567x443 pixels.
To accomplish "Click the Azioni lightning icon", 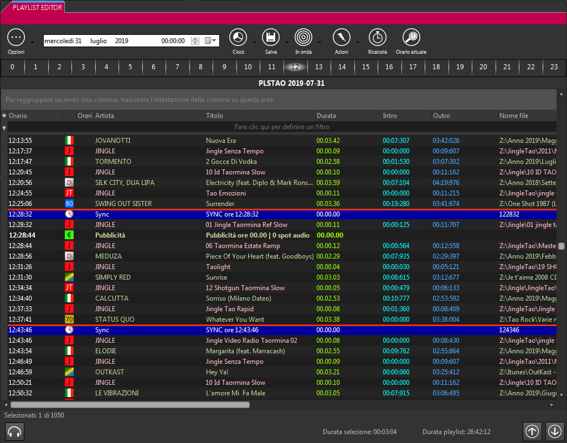I will click(341, 38).
